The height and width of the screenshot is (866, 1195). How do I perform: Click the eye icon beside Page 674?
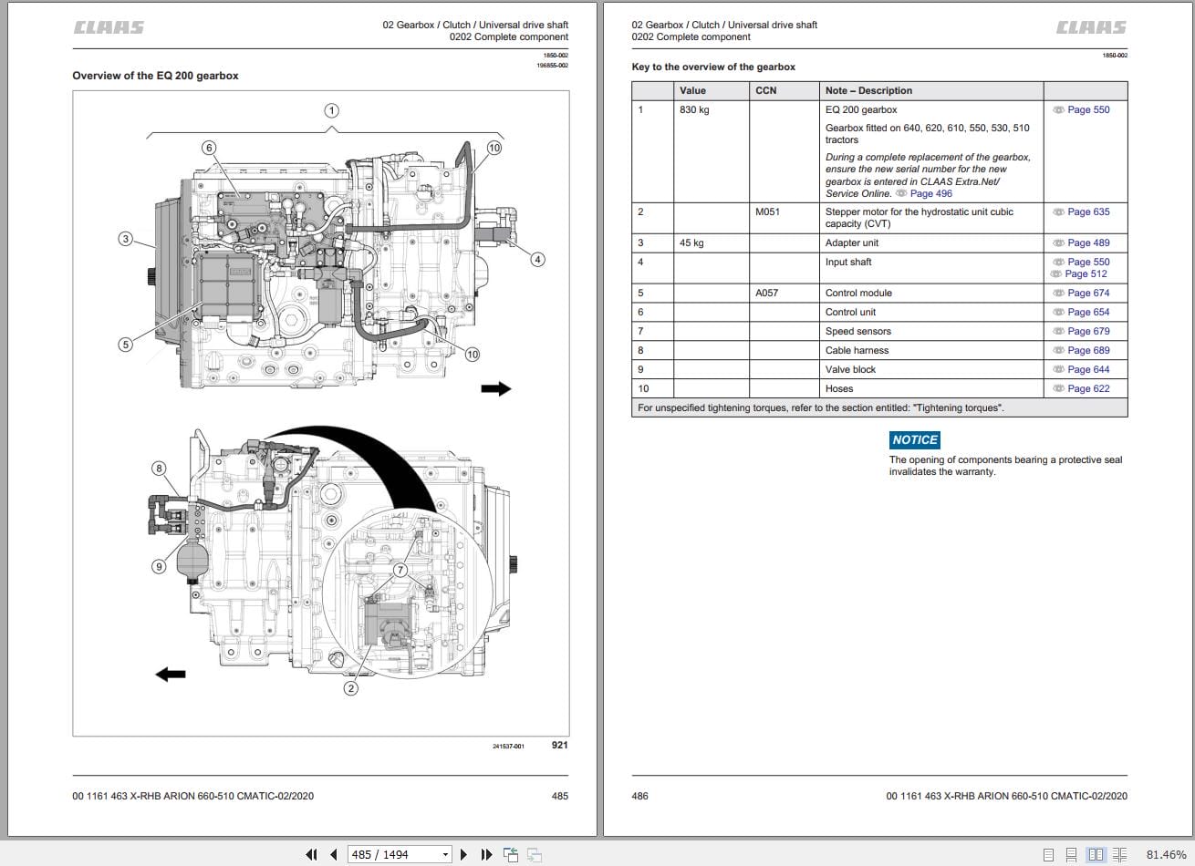pyautogui.click(x=1058, y=293)
